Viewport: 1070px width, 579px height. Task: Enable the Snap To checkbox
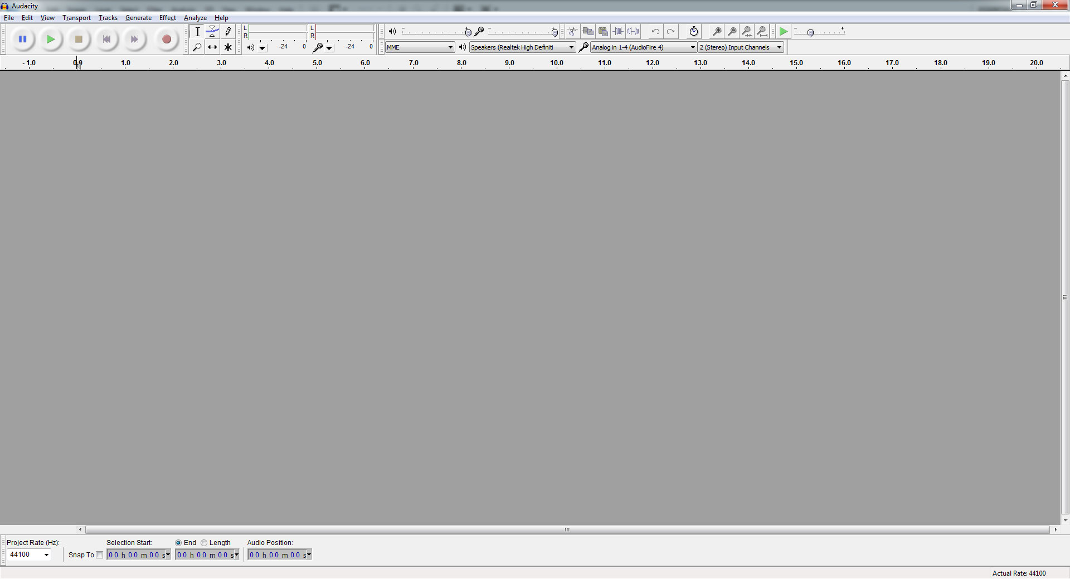point(100,555)
